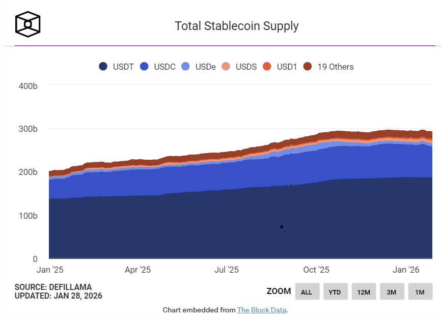Zoom chart to 12M
The width and height of the screenshot is (442, 321).
click(x=364, y=292)
